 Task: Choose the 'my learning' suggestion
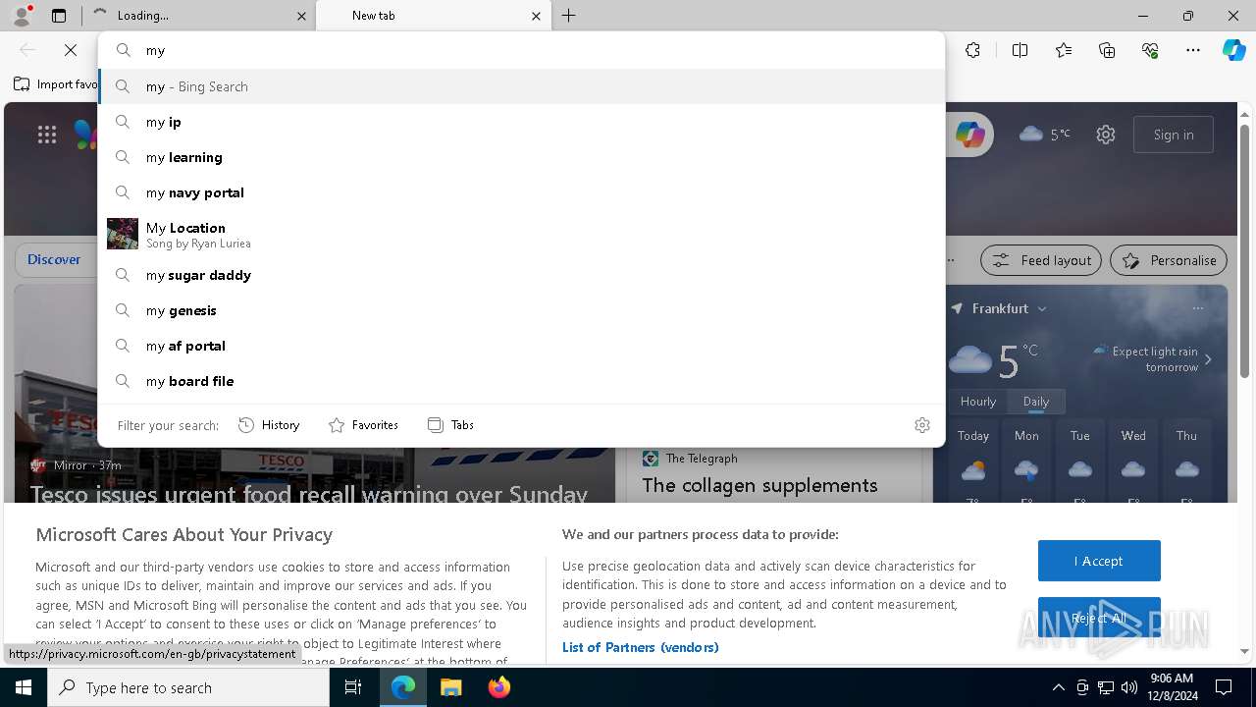click(x=522, y=157)
